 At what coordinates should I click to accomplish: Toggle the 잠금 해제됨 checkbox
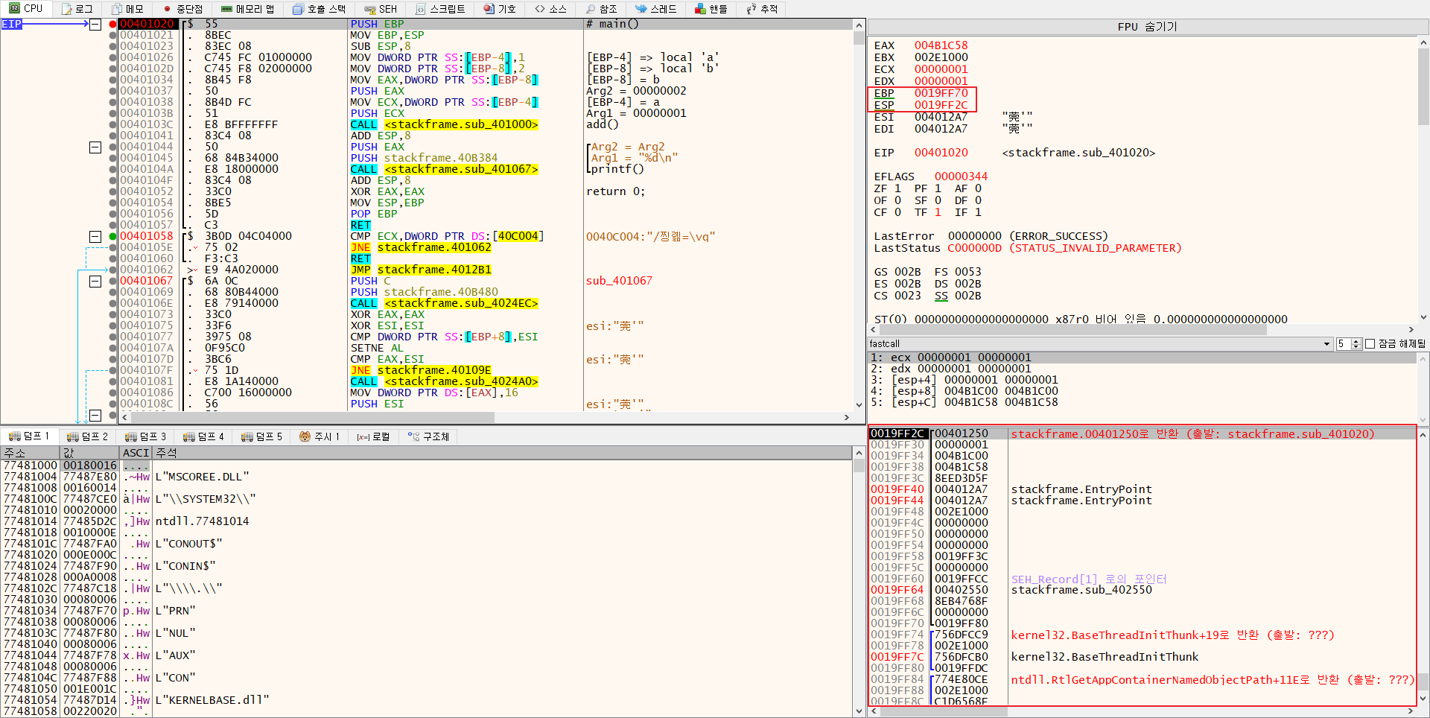[1370, 343]
